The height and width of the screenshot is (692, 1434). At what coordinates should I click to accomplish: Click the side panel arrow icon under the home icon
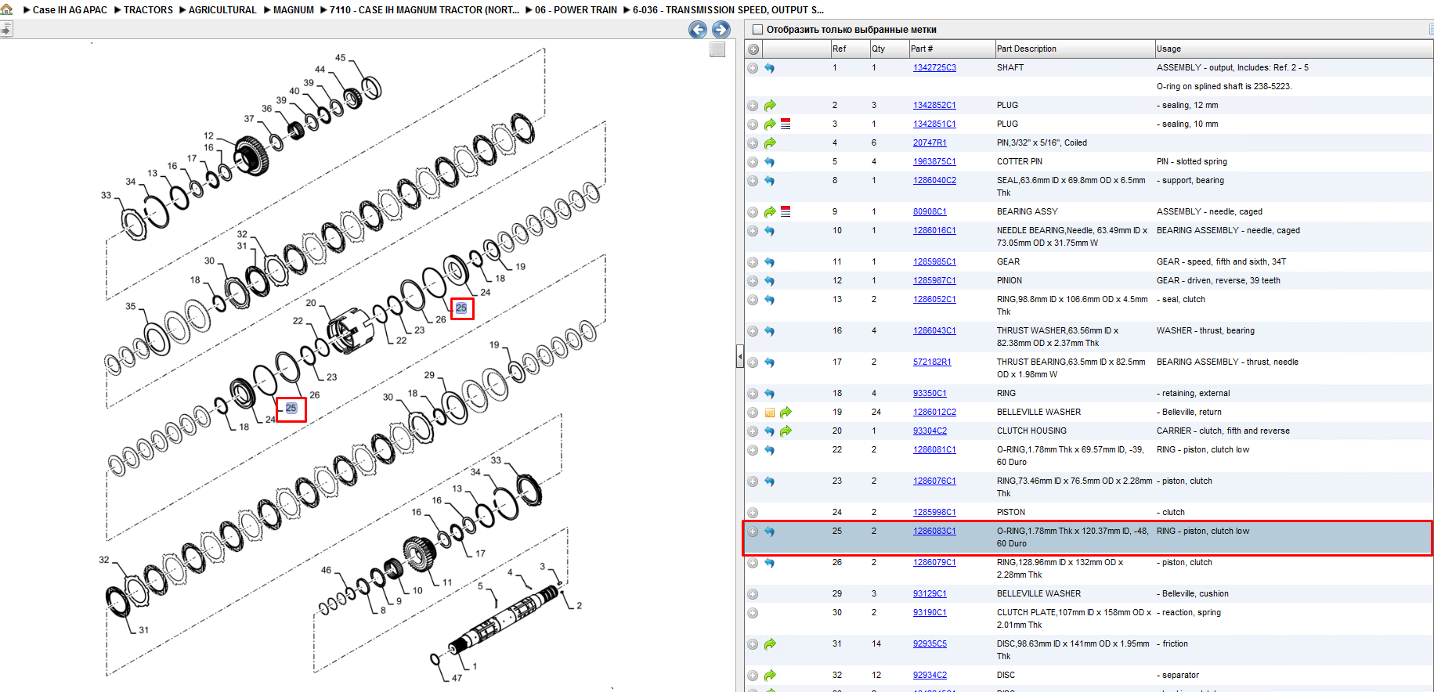point(6,29)
